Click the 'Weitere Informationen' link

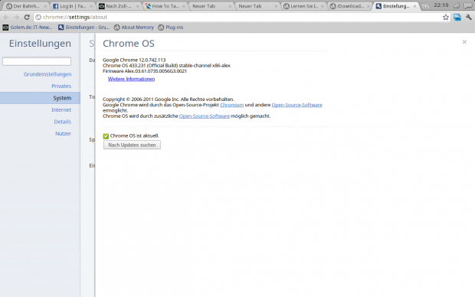131,79
